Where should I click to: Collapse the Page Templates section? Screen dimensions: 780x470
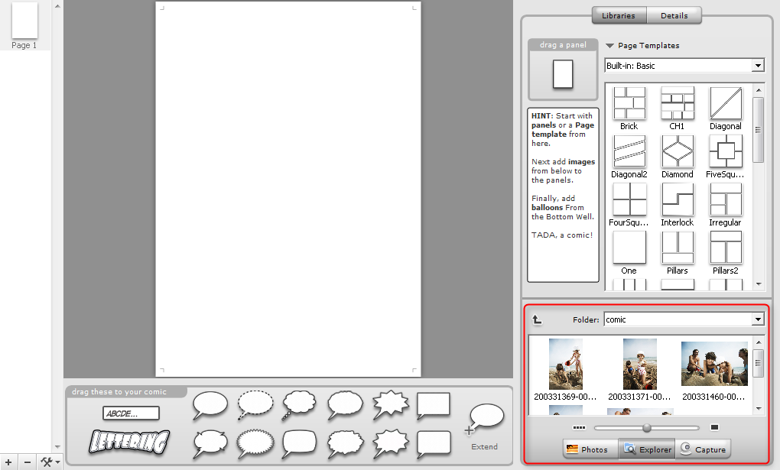click(x=609, y=46)
